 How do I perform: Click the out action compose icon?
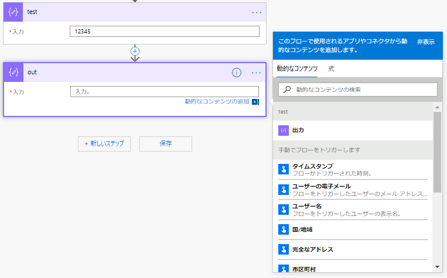tap(13, 73)
